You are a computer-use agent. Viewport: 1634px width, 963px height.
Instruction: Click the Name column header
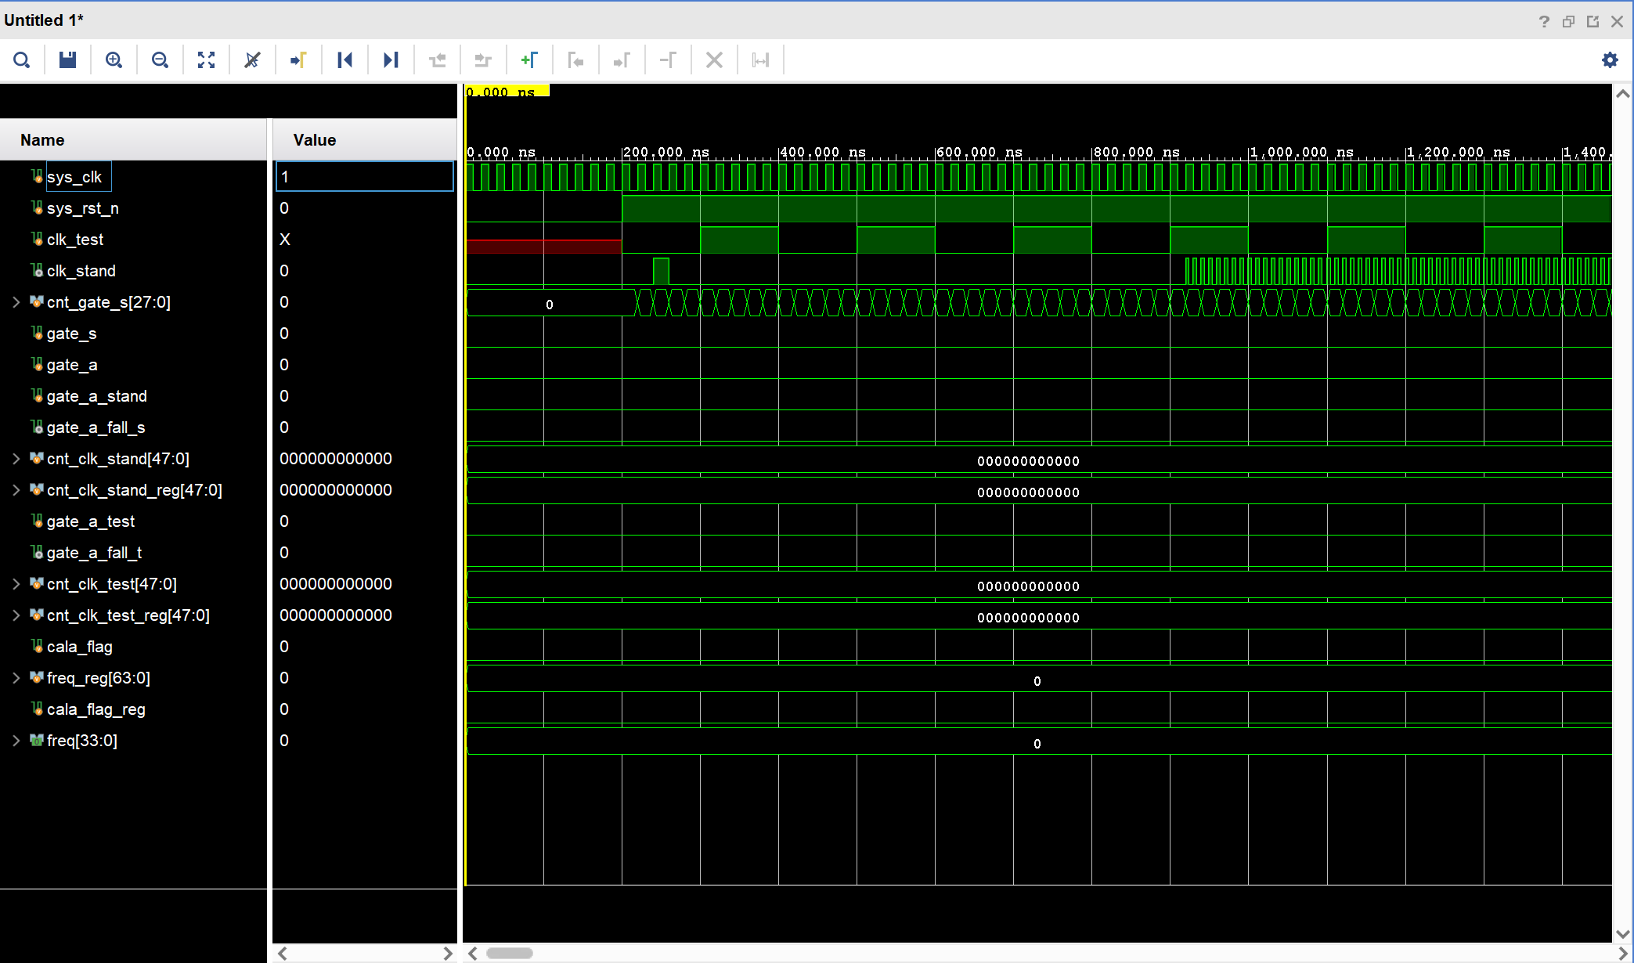coord(43,140)
